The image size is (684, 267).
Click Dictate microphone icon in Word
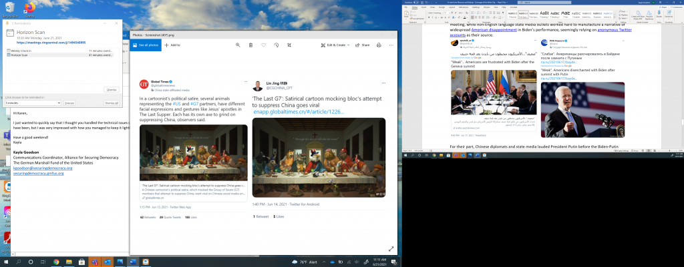coord(659,15)
